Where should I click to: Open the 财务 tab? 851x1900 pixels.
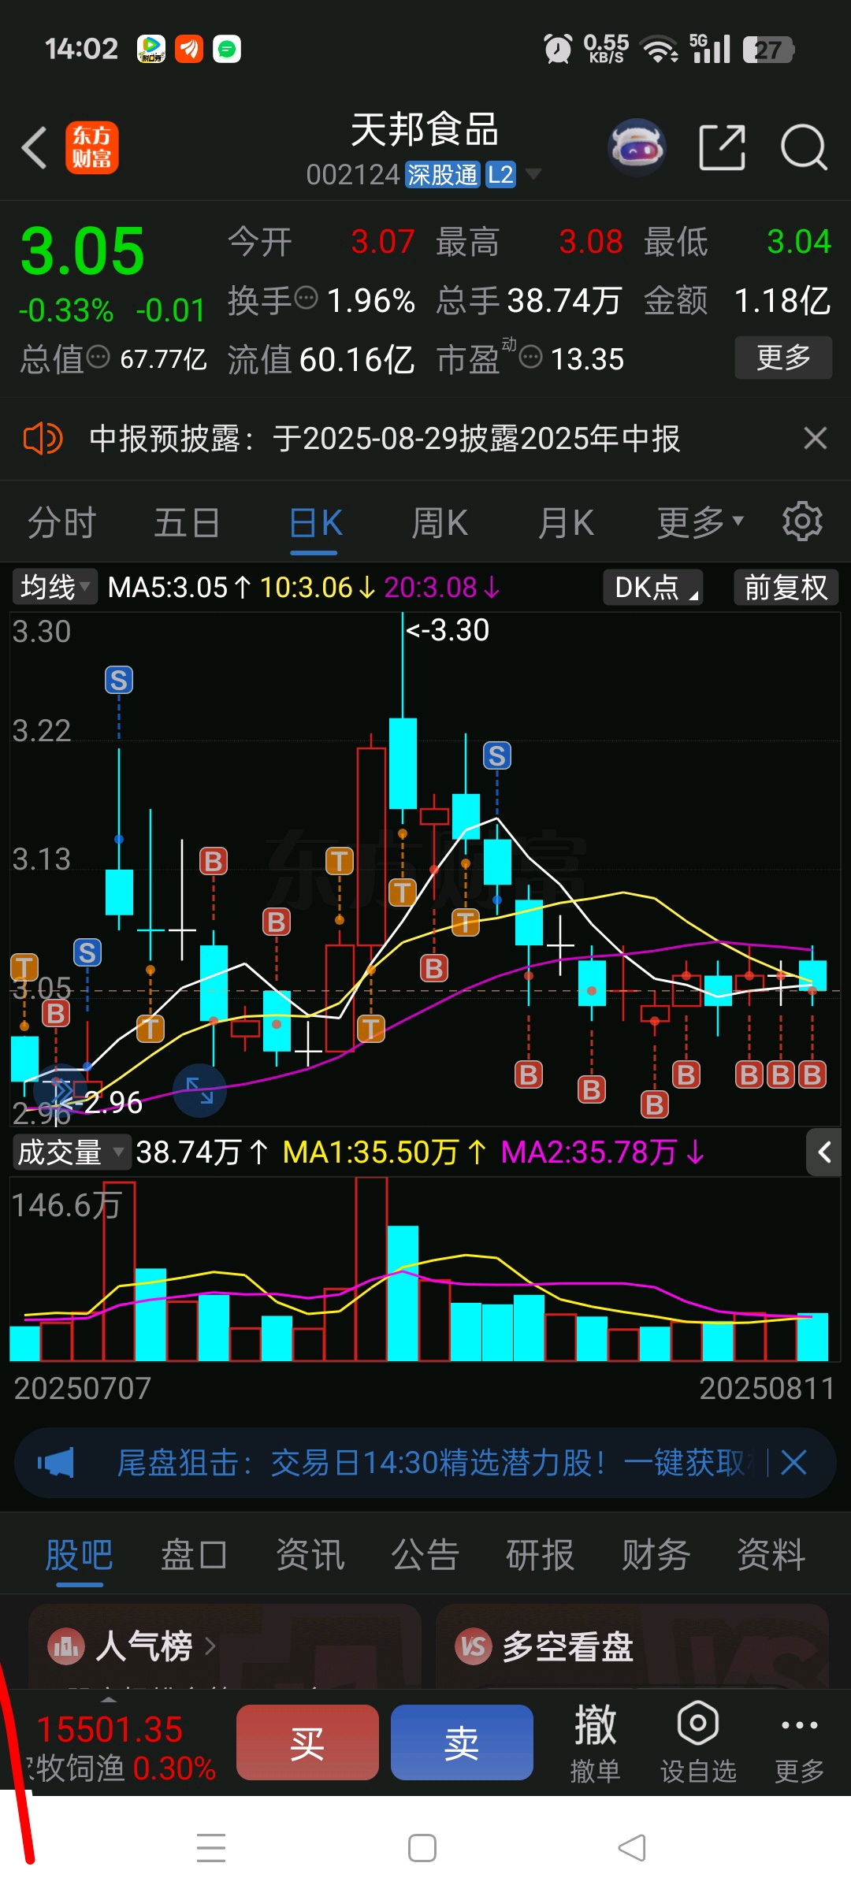click(656, 1555)
